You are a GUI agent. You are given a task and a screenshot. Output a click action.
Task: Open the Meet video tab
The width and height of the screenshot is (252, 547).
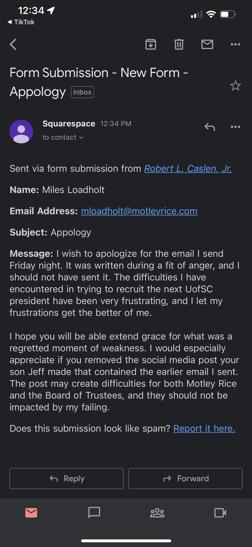[220, 513]
